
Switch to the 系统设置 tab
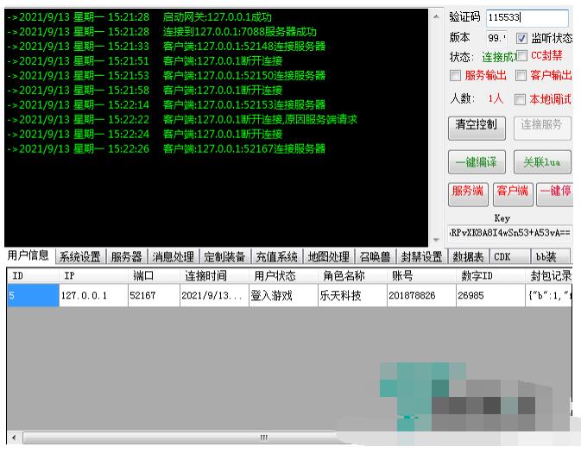coord(79,257)
